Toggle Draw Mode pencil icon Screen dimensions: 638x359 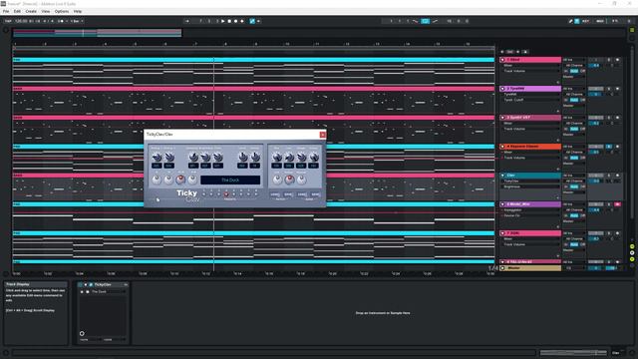point(570,21)
